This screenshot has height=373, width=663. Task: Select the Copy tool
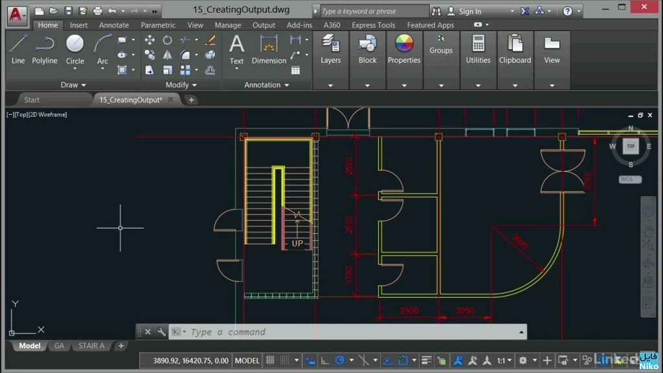(150, 55)
